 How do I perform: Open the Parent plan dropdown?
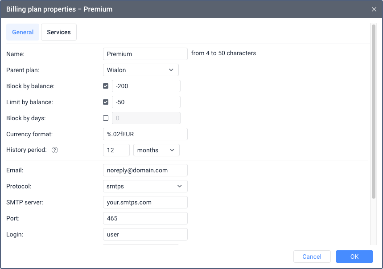point(140,70)
